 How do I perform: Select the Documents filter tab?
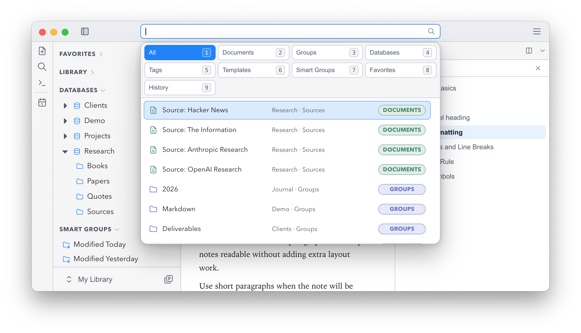coord(253,53)
